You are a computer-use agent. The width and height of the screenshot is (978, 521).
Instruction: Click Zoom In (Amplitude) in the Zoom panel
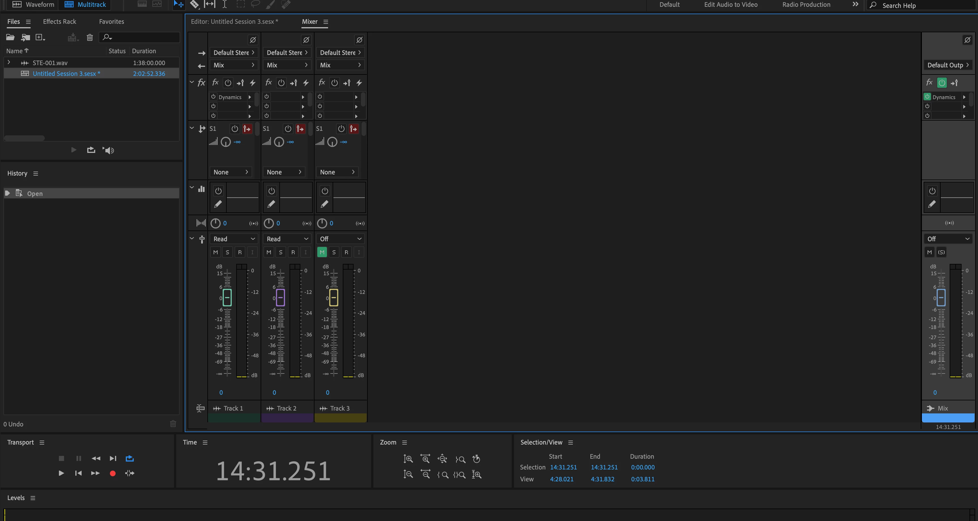tap(408, 459)
